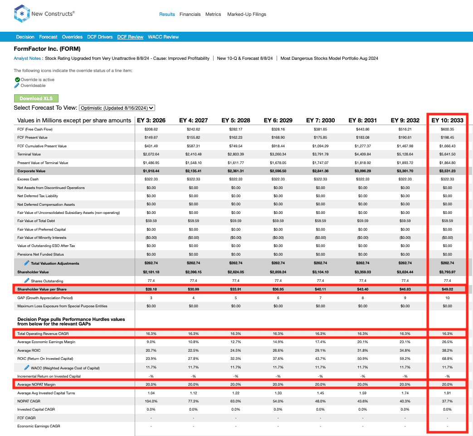Click the 'FCF Present Value' row label
Screen dimensions: 473x436
coord(32,137)
